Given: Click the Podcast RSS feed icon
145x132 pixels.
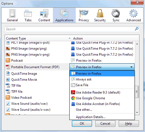Looking at the screenshot, I should pyautogui.click(x=8, y=61).
